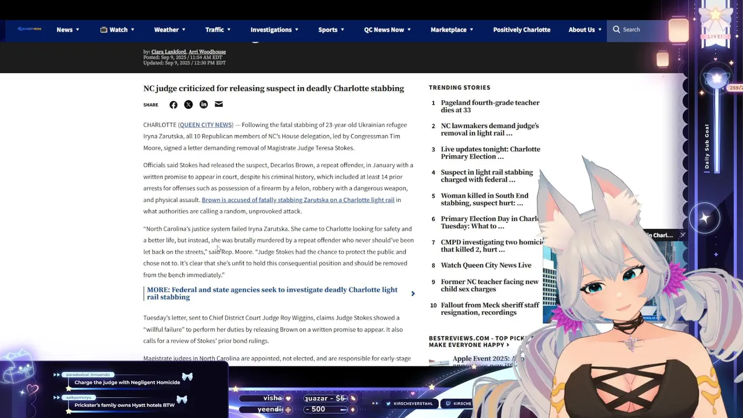Image resolution: width=743 pixels, height=418 pixels.
Task: Go to Positively Charlotte page
Action: (x=522, y=30)
